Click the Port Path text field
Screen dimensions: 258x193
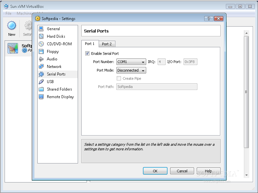[x=157, y=87]
